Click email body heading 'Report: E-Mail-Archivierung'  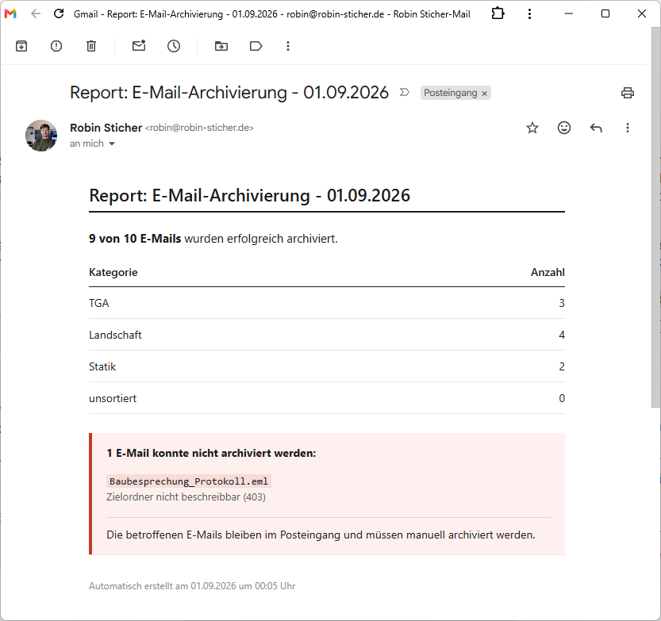tap(249, 195)
